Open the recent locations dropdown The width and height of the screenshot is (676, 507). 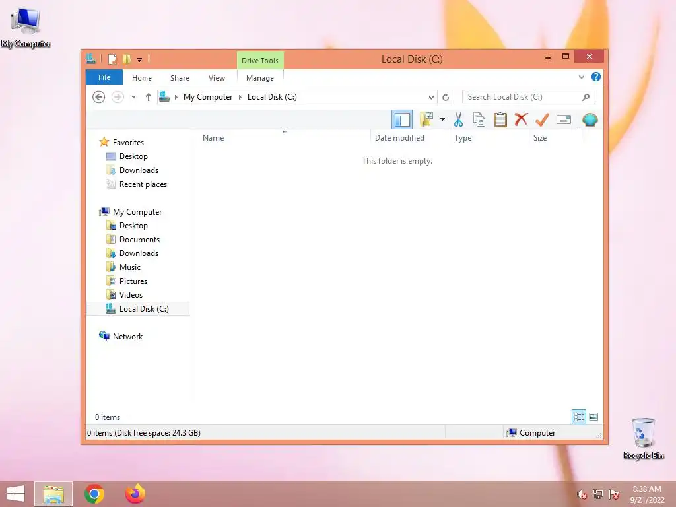[133, 97]
